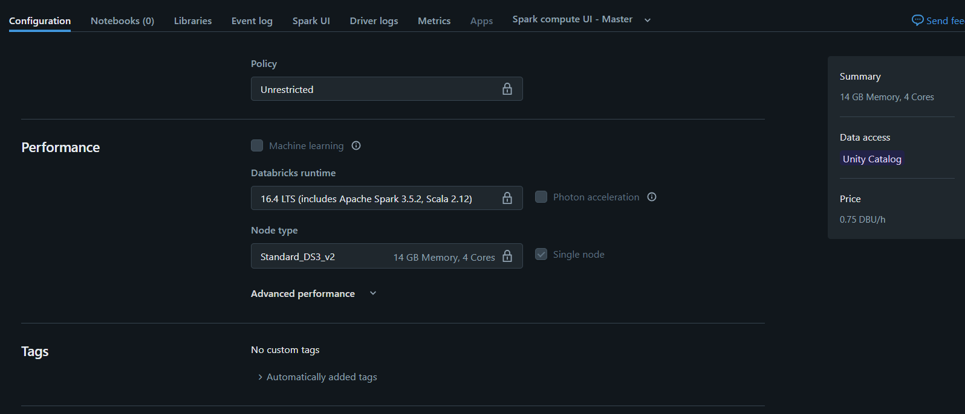Open the Databricks runtime version selector
This screenshot has height=414, width=965.
click(387, 198)
